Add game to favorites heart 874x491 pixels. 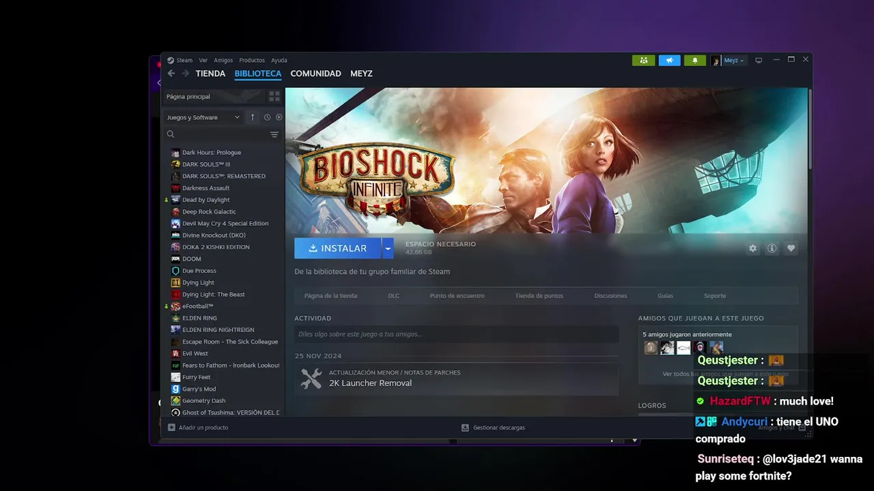click(791, 248)
